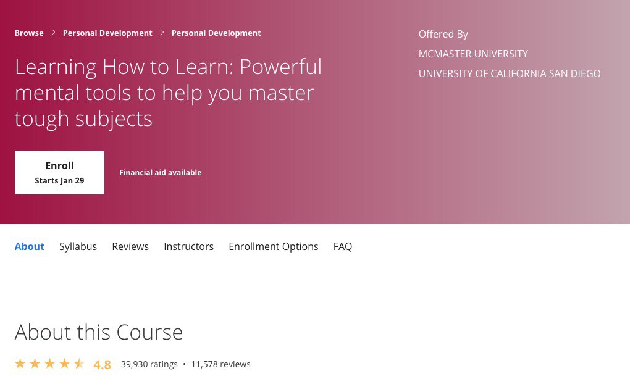The width and height of the screenshot is (630, 384).
Task: Open the first Personal Development breadcrumb
Action: [107, 33]
